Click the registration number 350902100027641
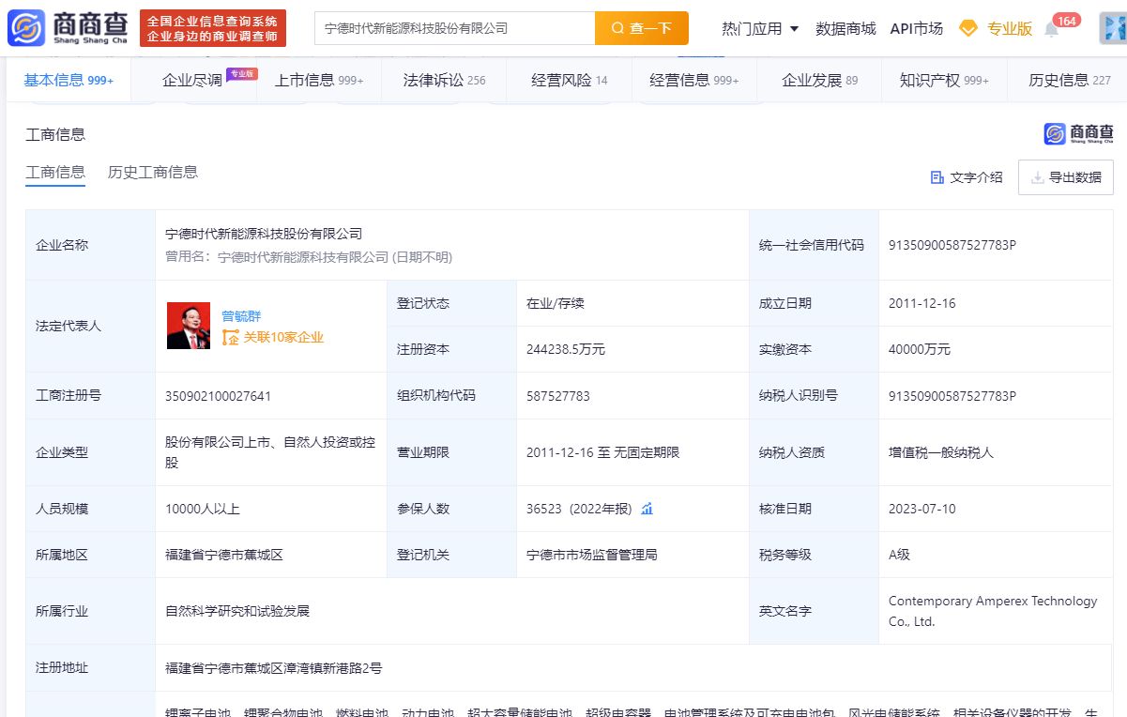Viewport: 1127px width, 717px height. coord(218,396)
